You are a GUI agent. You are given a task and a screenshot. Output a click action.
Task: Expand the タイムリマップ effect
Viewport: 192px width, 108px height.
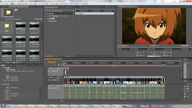click(45, 21)
